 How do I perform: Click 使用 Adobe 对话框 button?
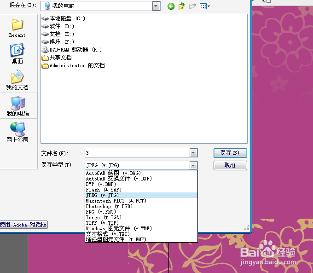[23, 225]
